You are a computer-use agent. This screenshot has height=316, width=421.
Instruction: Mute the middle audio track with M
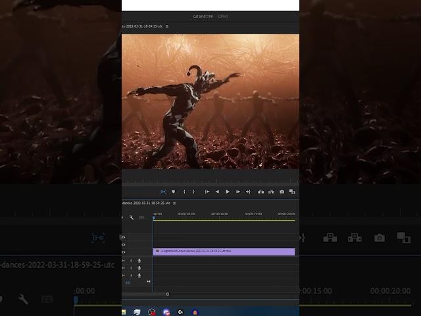[x=124, y=268]
